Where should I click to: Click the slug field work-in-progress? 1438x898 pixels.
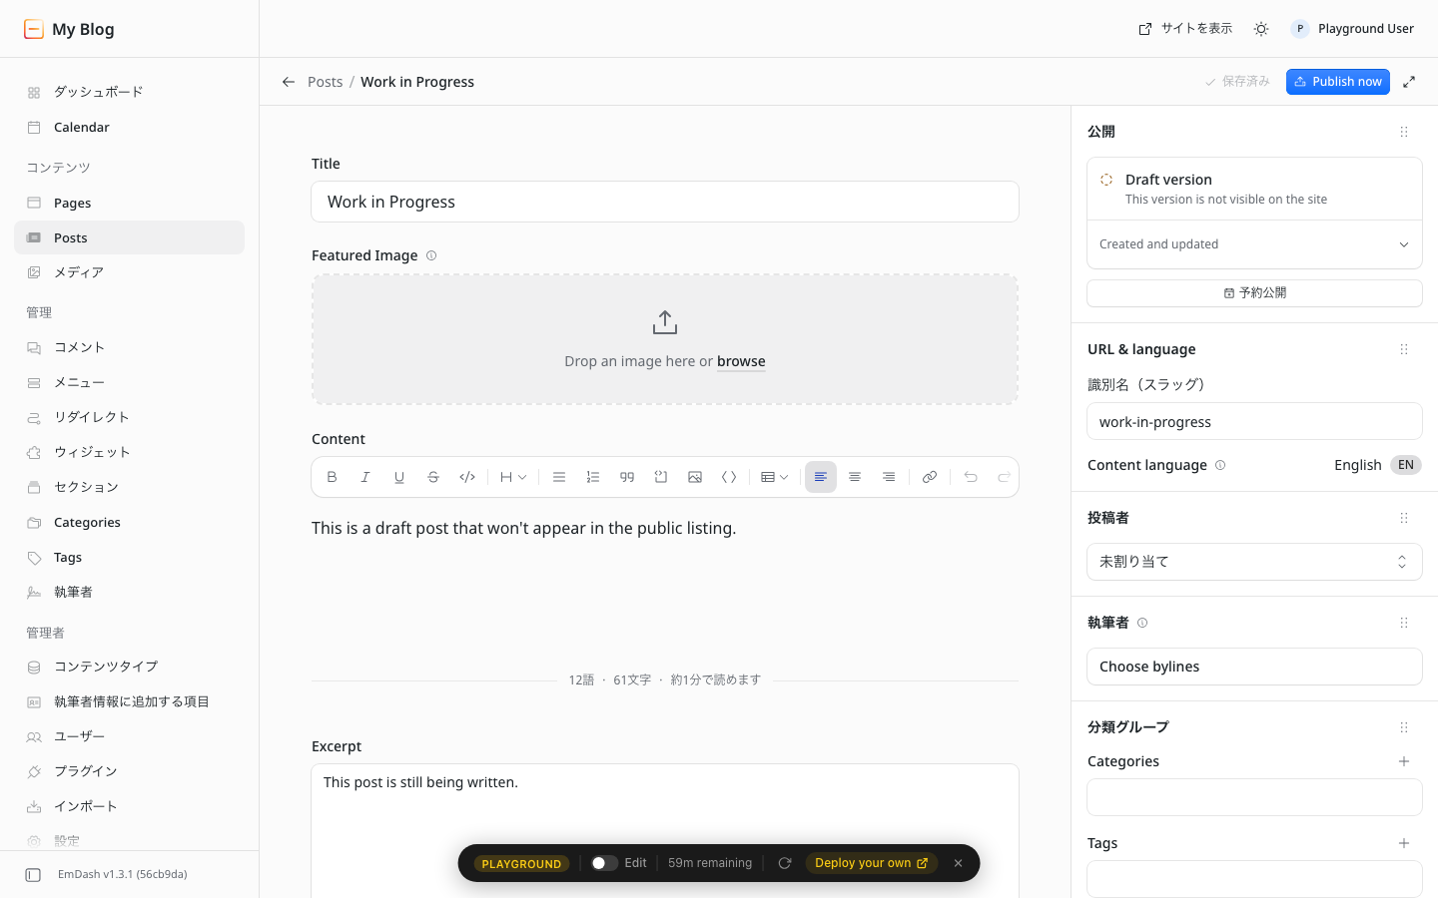(1254, 421)
